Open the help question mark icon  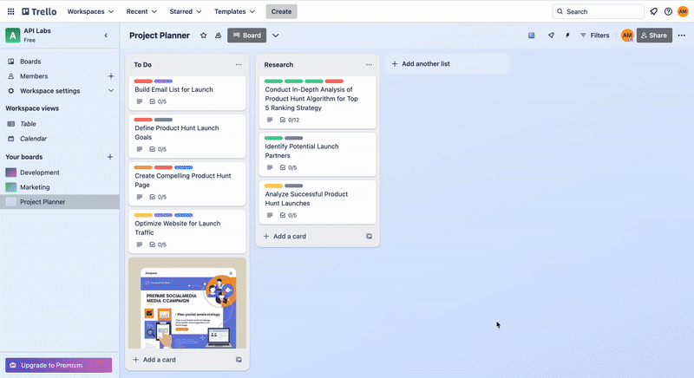click(x=668, y=11)
